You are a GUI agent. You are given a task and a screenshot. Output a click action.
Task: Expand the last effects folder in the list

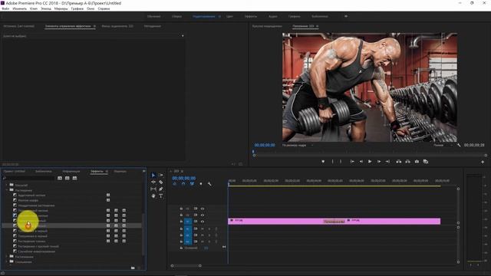click(7, 261)
